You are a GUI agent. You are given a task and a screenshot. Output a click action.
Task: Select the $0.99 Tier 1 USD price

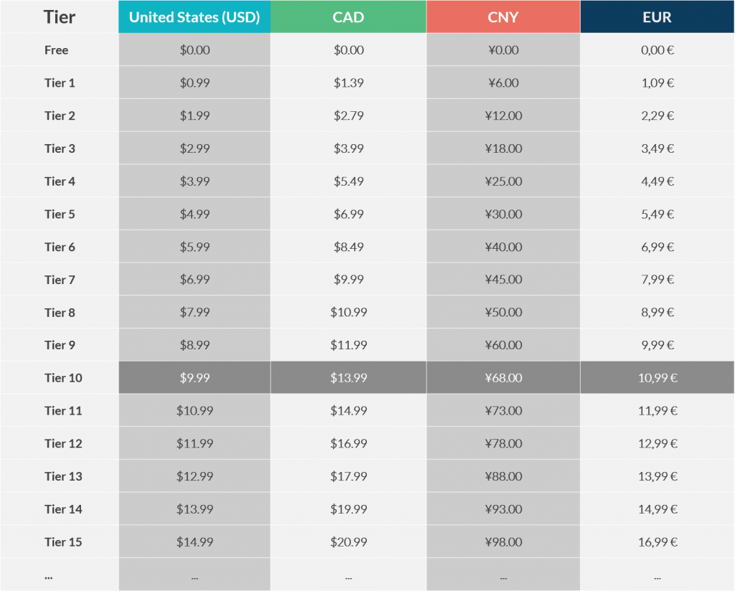tap(195, 83)
